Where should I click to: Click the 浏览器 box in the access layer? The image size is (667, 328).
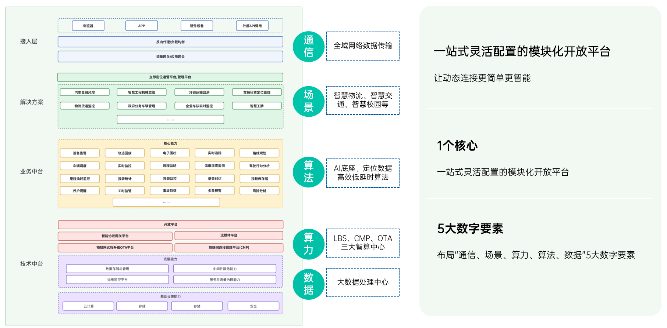[88, 26]
